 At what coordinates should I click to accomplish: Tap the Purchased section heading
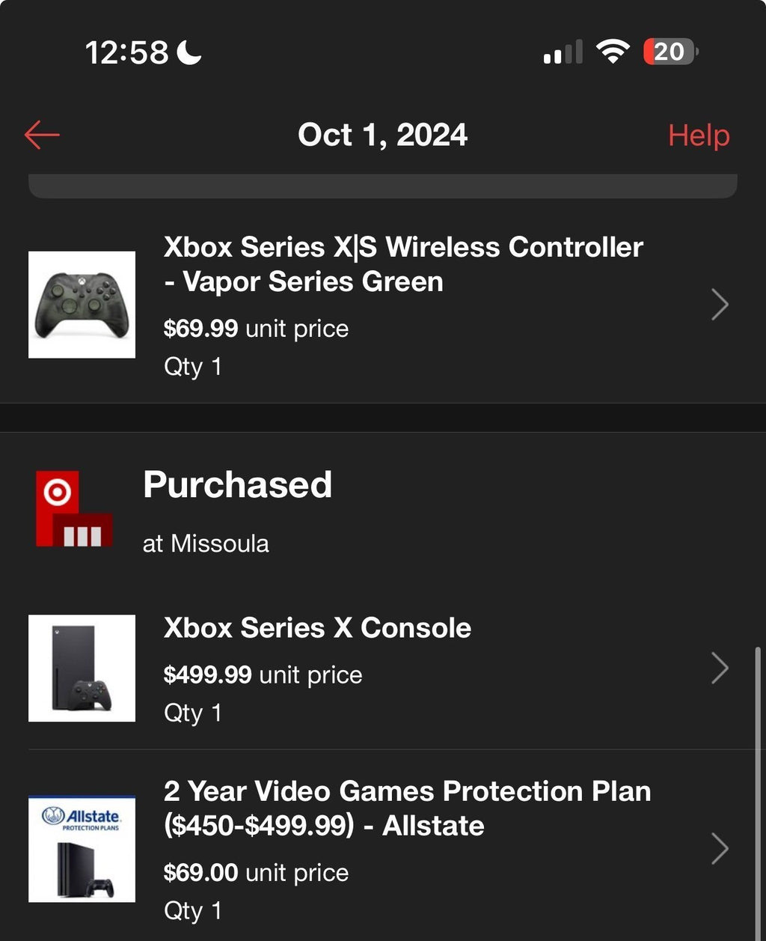[x=237, y=484]
